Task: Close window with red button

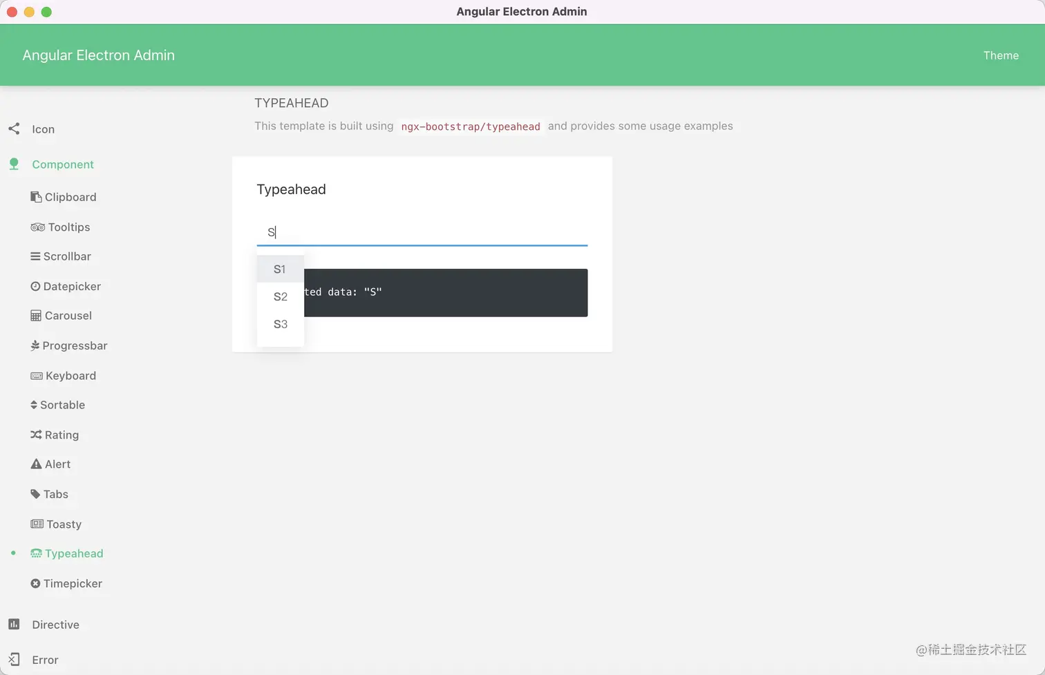Action: coord(12,12)
